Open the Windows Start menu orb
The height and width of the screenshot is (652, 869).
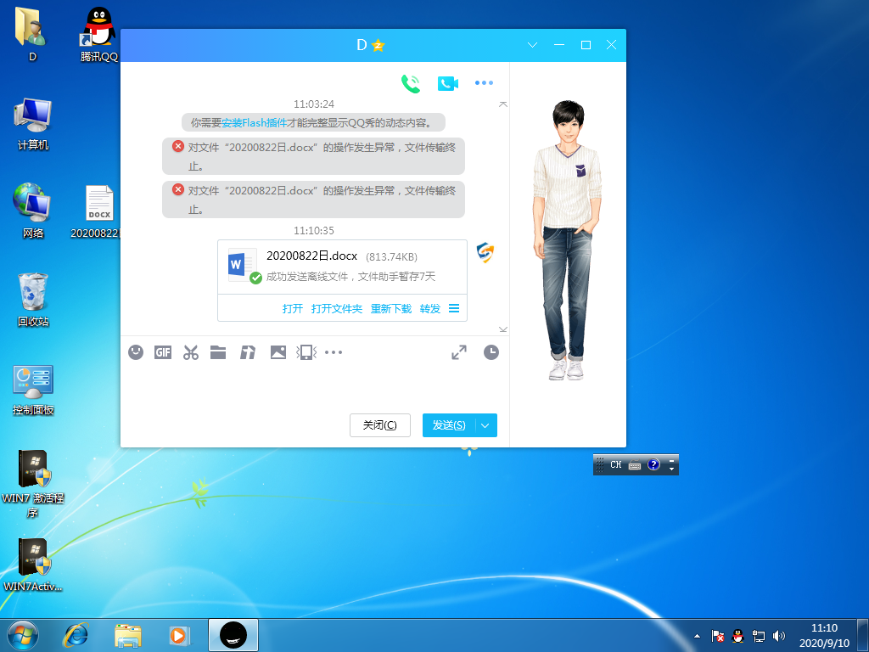click(23, 635)
